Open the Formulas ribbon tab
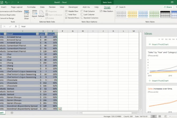The image size is (177, 118). click(31, 7)
